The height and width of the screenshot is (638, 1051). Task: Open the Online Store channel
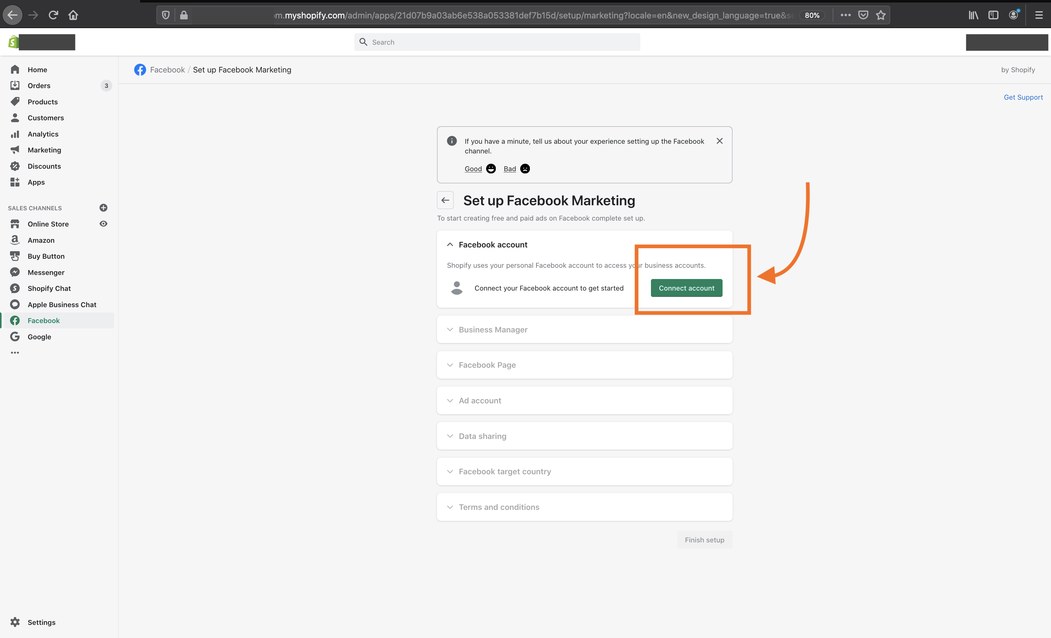click(48, 224)
